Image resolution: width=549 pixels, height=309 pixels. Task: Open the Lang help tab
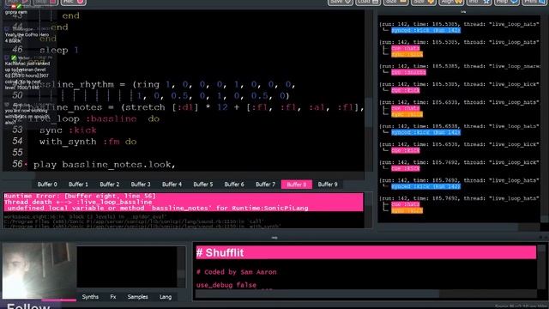pos(166,297)
